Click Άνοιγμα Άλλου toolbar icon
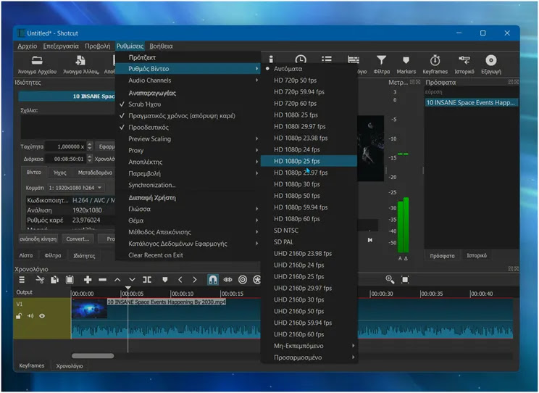This screenshot has height=393, width=539. [81, 65]
